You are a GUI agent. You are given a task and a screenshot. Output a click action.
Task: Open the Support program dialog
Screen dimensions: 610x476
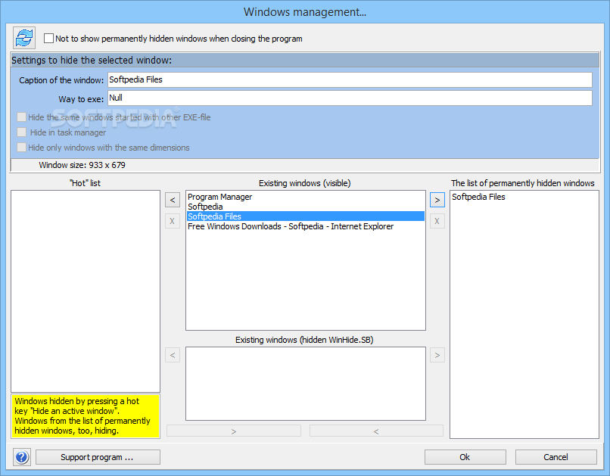[x=98, y=457]
